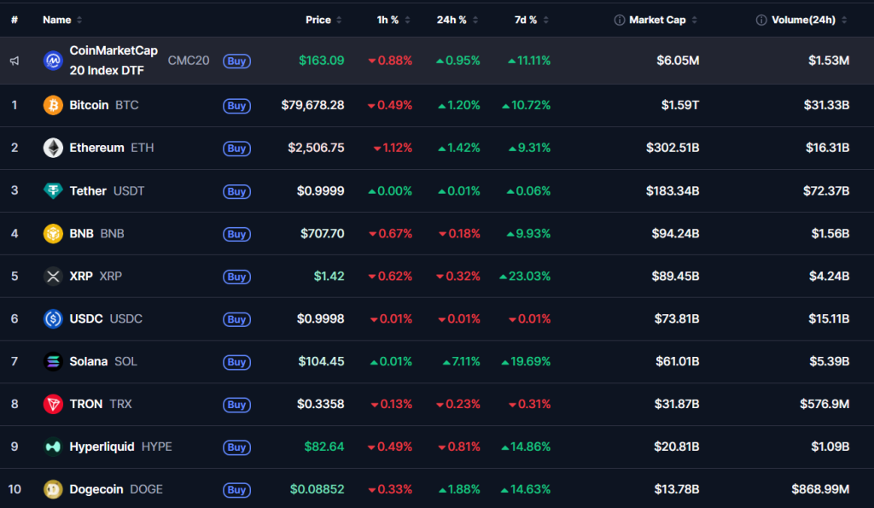Click Dogecoin price $0.08852

click(318, 489)
